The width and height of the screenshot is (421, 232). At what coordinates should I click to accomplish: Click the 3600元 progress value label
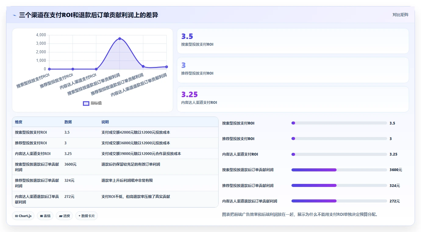[x=396, y=170]
